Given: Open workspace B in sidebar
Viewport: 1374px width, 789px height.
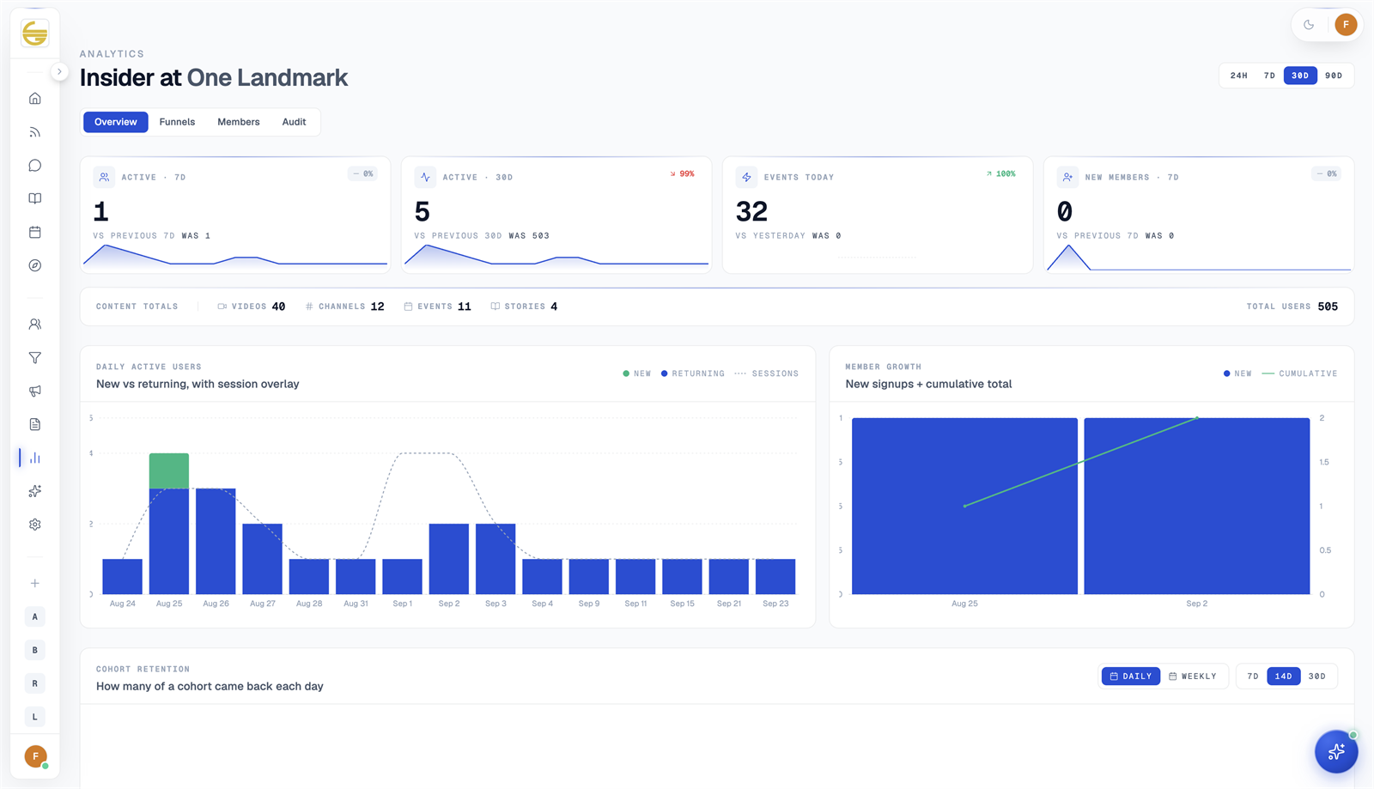Looking at the screenshot, I should 35,651.
